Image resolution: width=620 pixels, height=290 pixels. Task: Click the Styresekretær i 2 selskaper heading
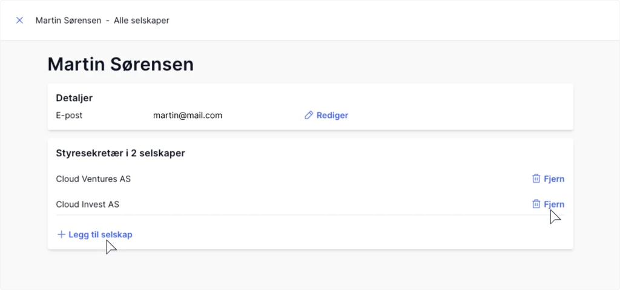click(x=120, y=153)
